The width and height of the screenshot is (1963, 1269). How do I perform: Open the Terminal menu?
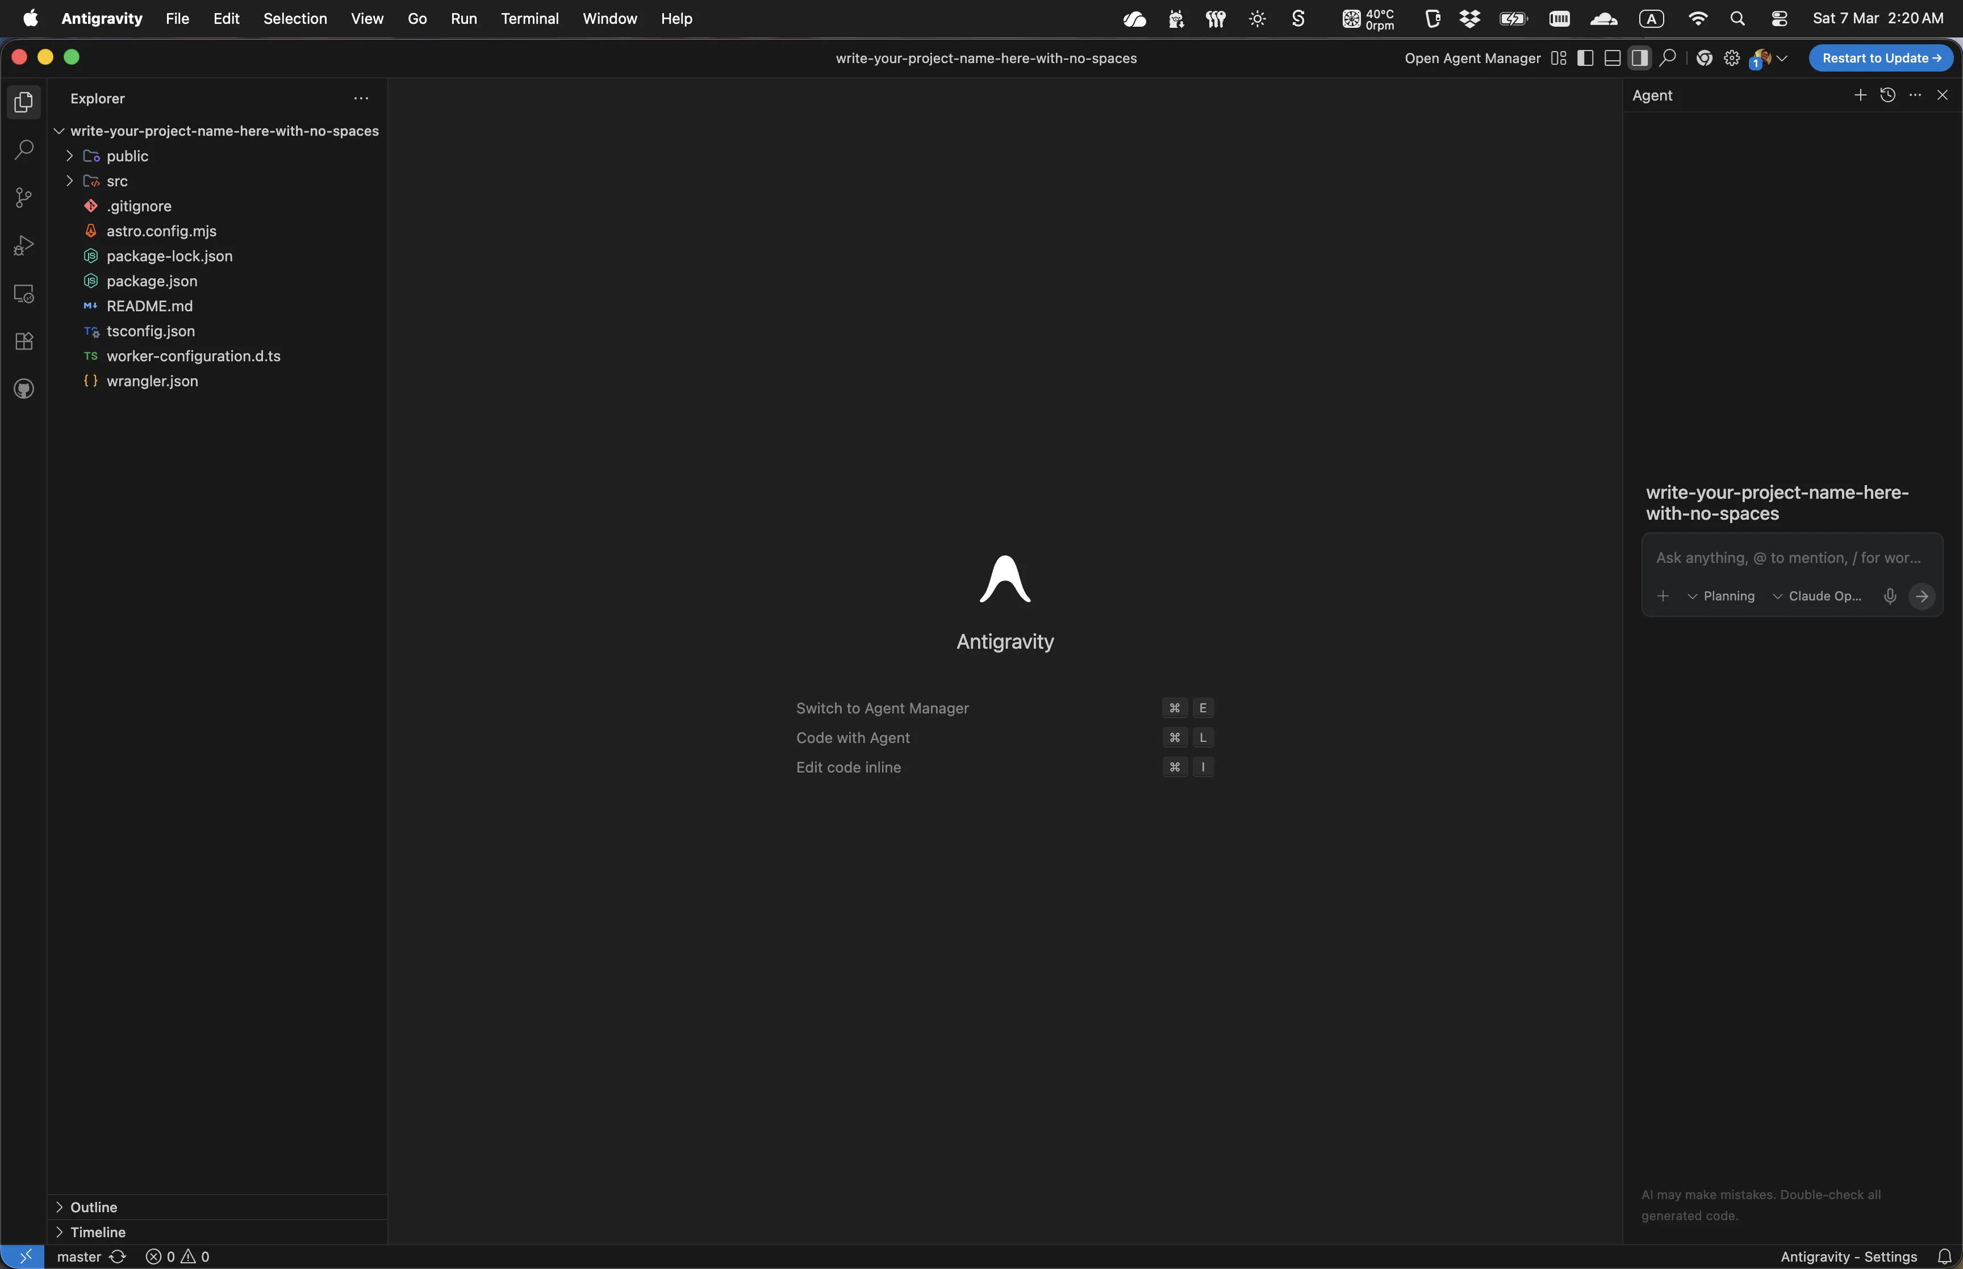click(530, 18)
